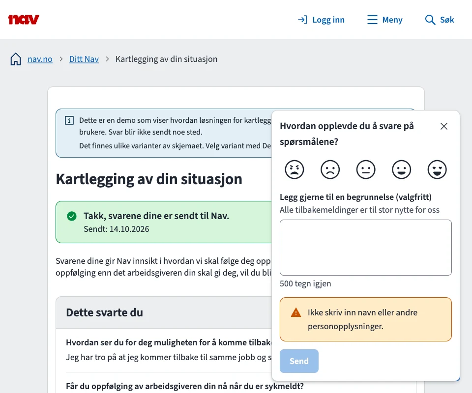
Task: Open the Meny hamburger menu
Action: 384,20
